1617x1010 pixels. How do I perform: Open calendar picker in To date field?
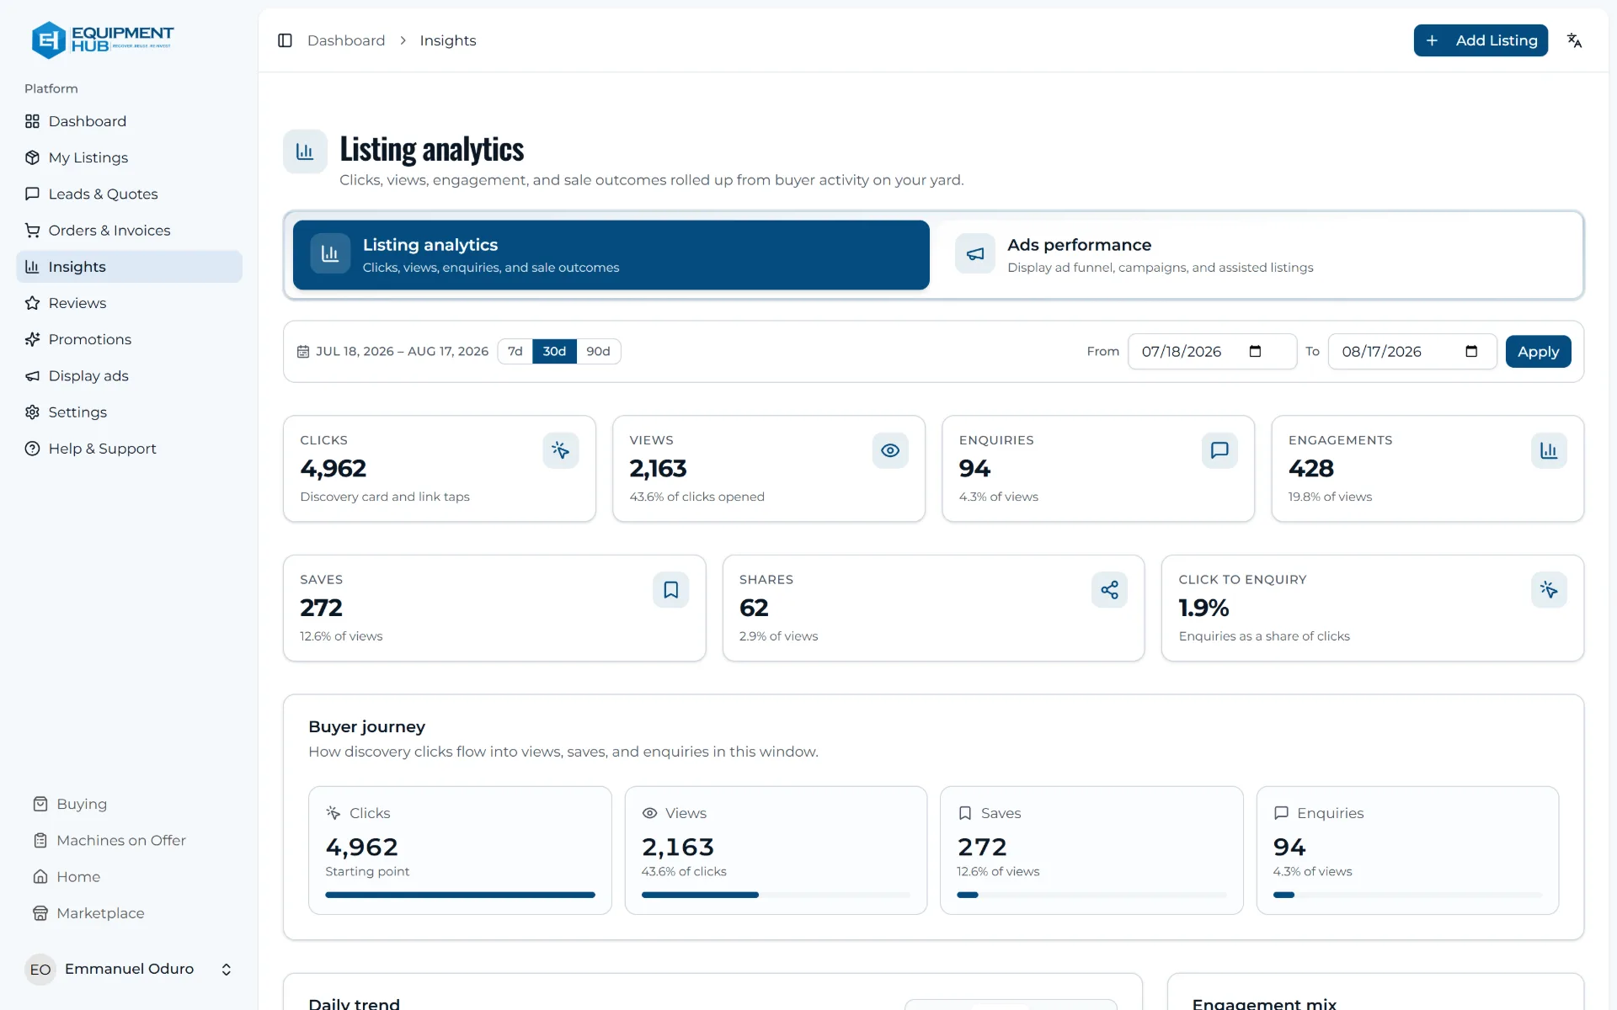(x=1471, y=351)
